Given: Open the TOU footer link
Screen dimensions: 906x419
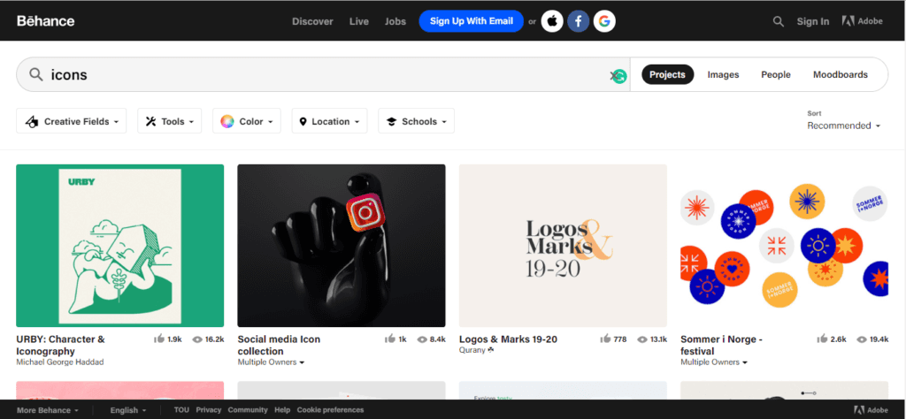Looking at the screenshot, I should [181, 410].
